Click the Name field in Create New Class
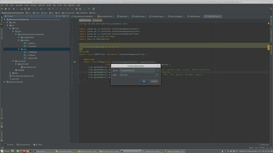The width and height of the screenshot is (273, 153). point(137,71)
